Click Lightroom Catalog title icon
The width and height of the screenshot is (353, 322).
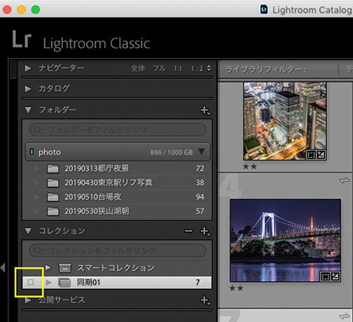point(264,10)
